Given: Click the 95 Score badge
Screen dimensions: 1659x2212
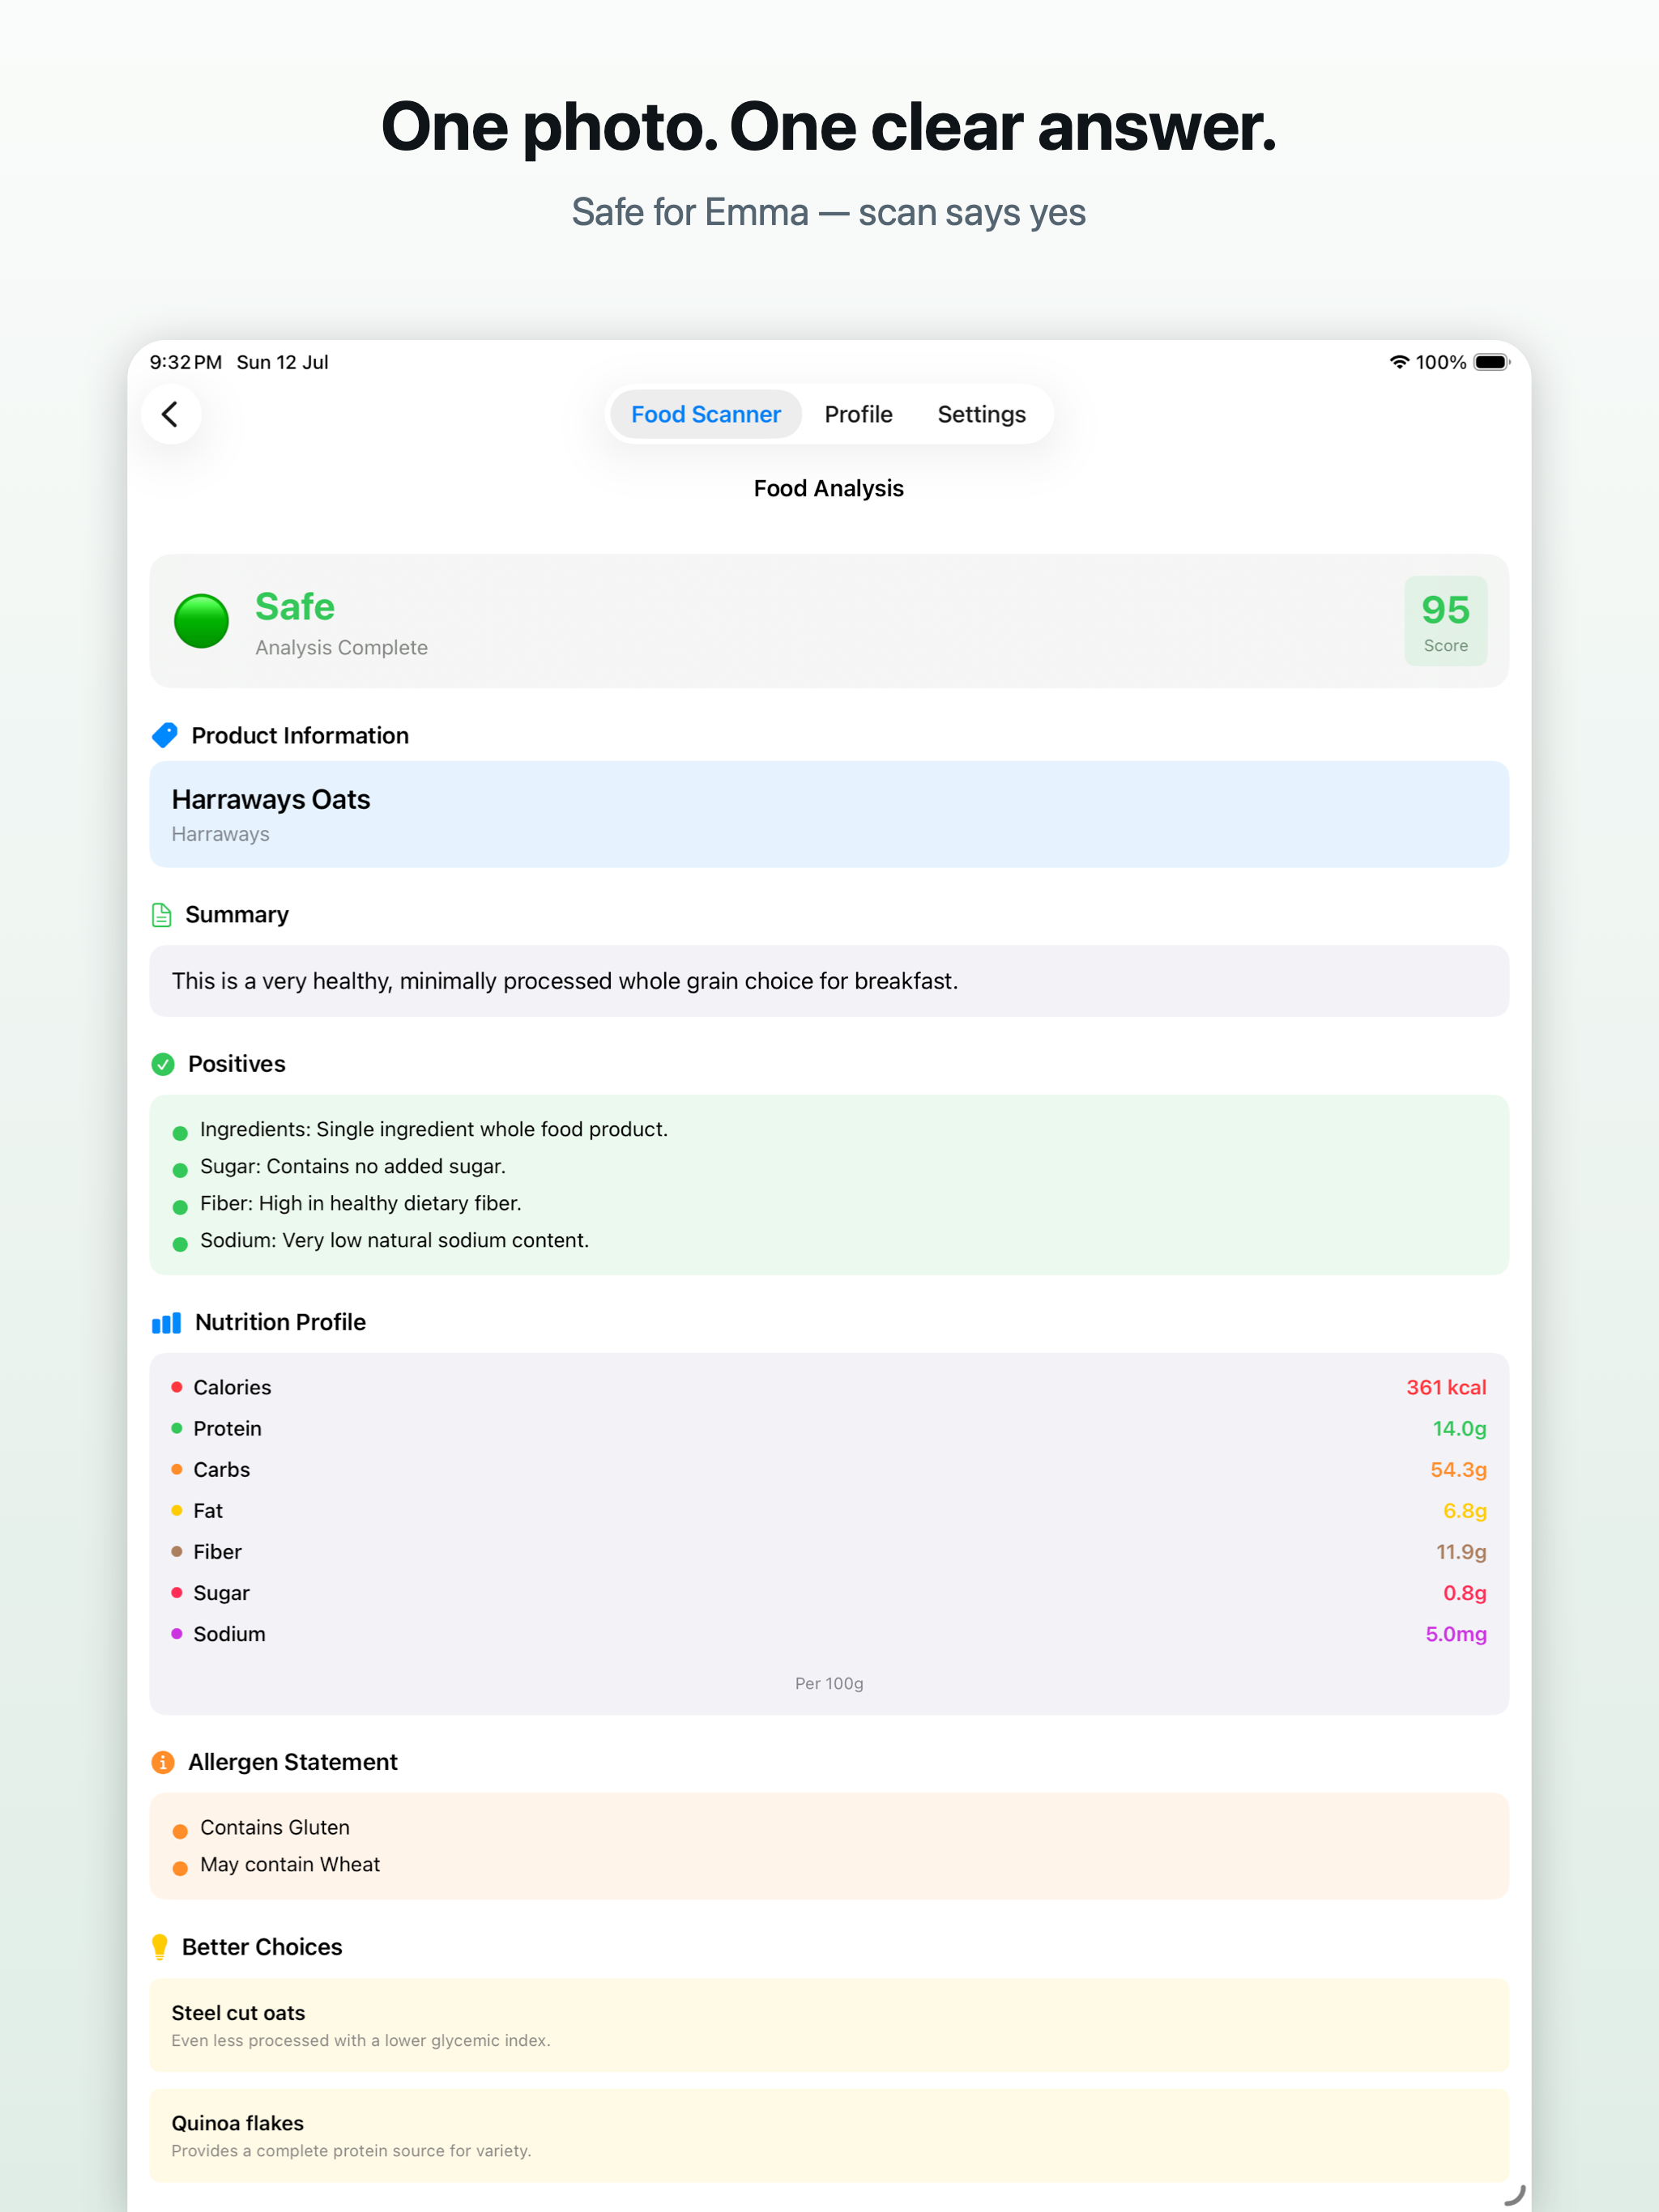Looking at the screenshot, I should click(x=1445, y=621).
